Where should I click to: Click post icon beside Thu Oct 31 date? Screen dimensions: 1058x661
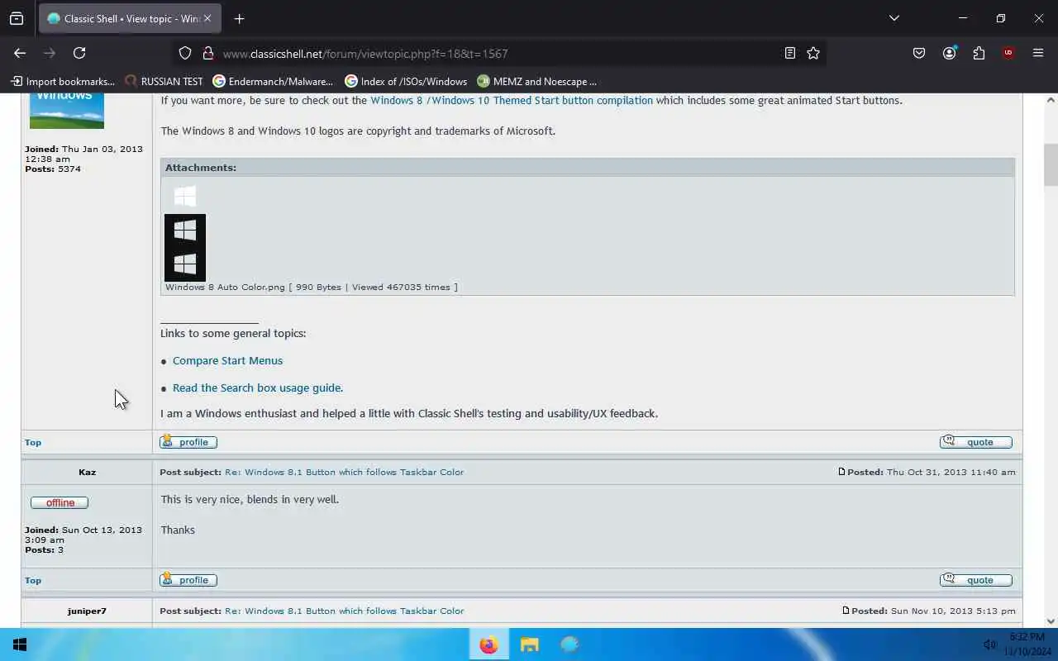[841, 472]
